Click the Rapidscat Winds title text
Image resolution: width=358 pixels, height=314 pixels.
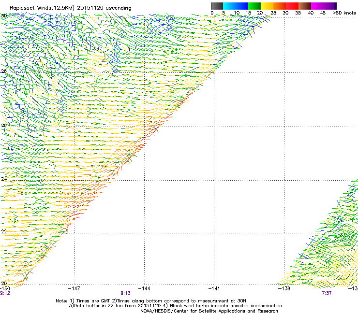[x=70, y=8]
